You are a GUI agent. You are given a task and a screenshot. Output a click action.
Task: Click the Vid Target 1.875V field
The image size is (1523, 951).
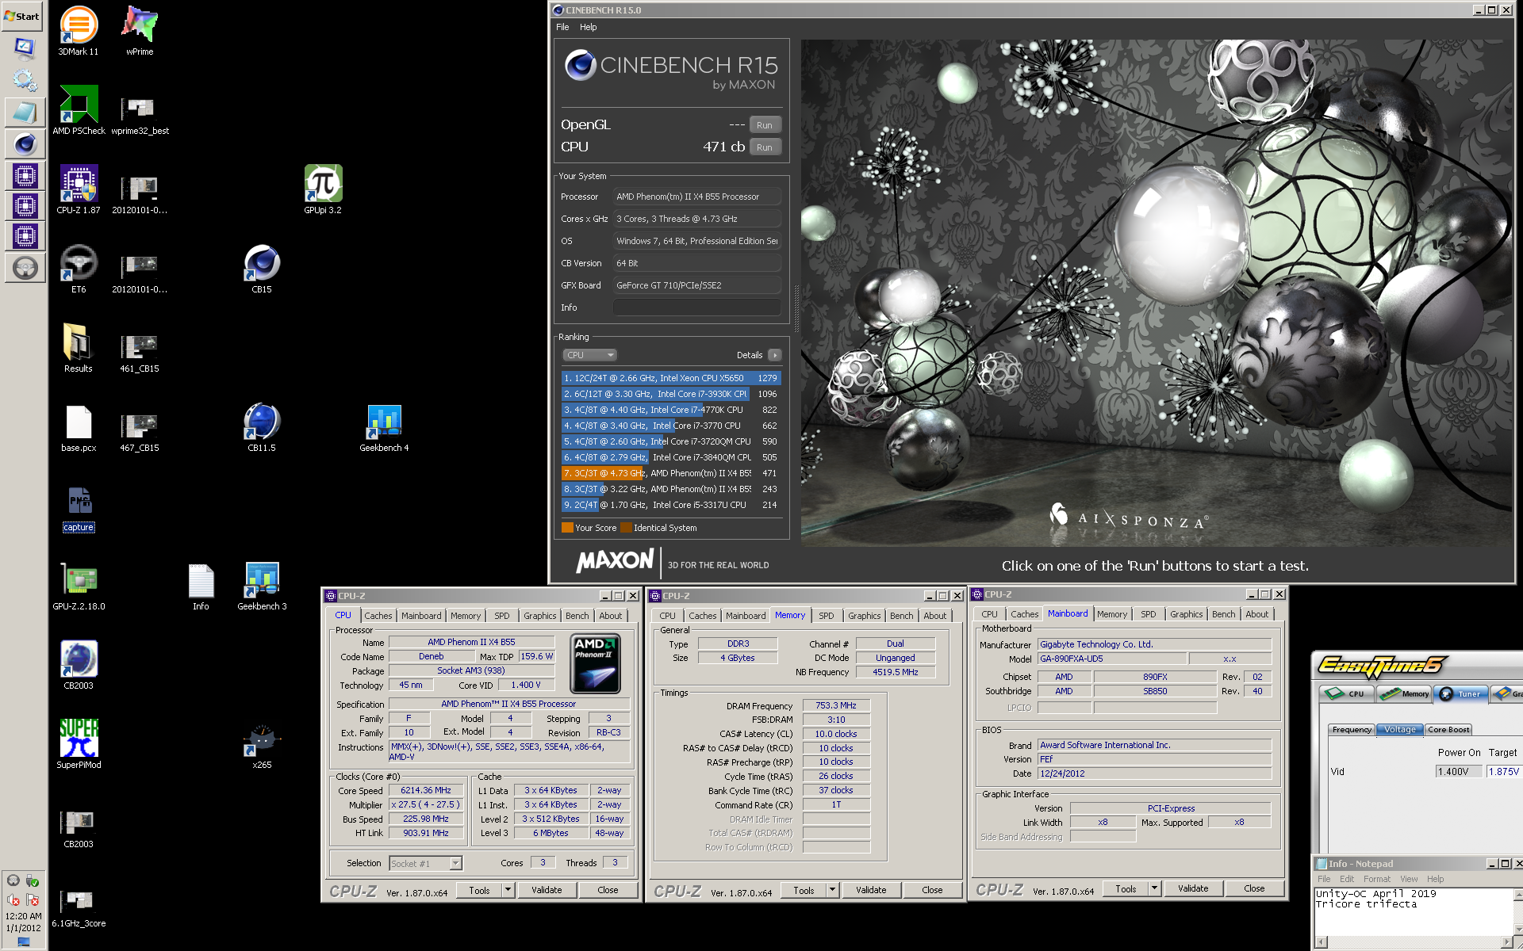(1503, 771)
